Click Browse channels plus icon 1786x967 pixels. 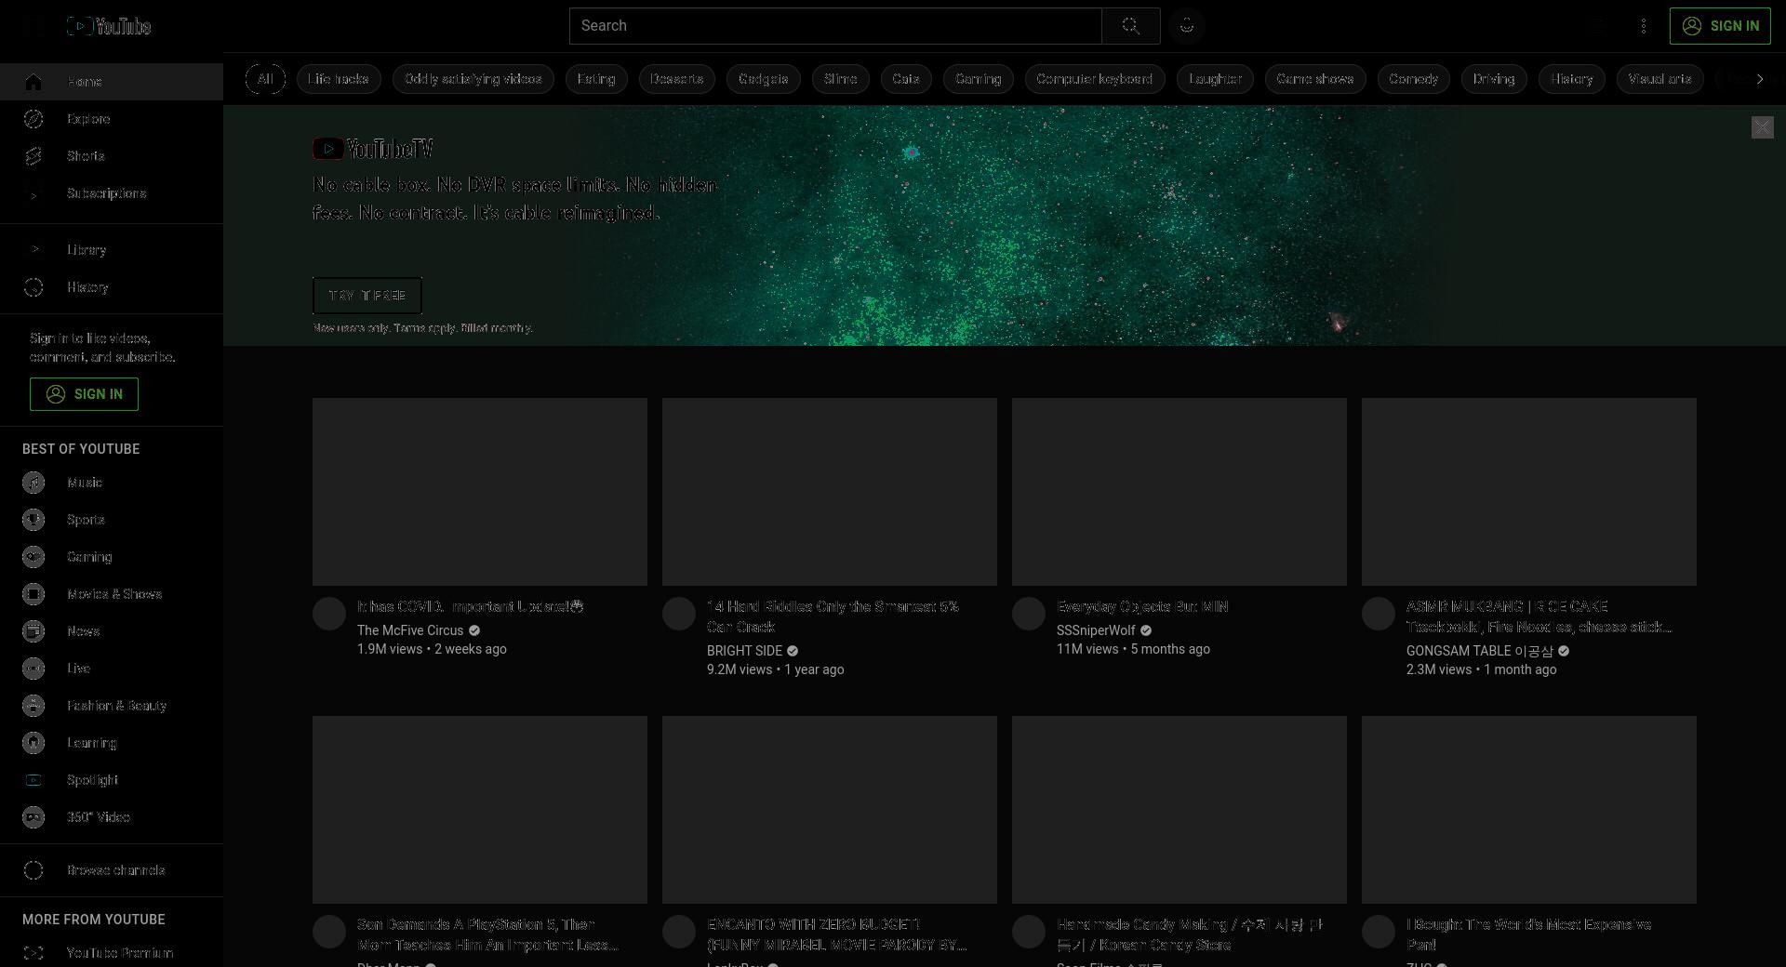[x=33, y=870]
